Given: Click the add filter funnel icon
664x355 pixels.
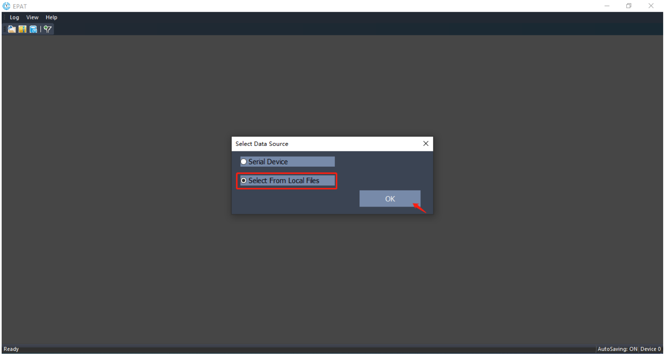Looking at the screenshot, I should [x=47, y=29].
